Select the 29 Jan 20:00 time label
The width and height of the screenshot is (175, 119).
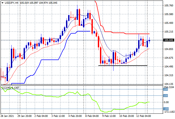pyautogui.click(x=25, y=116)
